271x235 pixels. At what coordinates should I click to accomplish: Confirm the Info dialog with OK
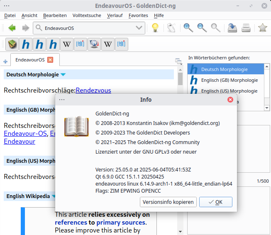pyautogui.click(x=216, y=202)
